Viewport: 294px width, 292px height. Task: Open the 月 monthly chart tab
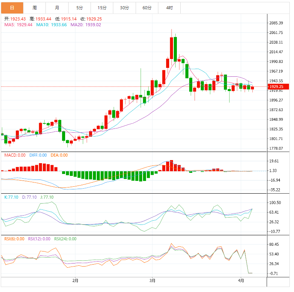tap(57, 8)
